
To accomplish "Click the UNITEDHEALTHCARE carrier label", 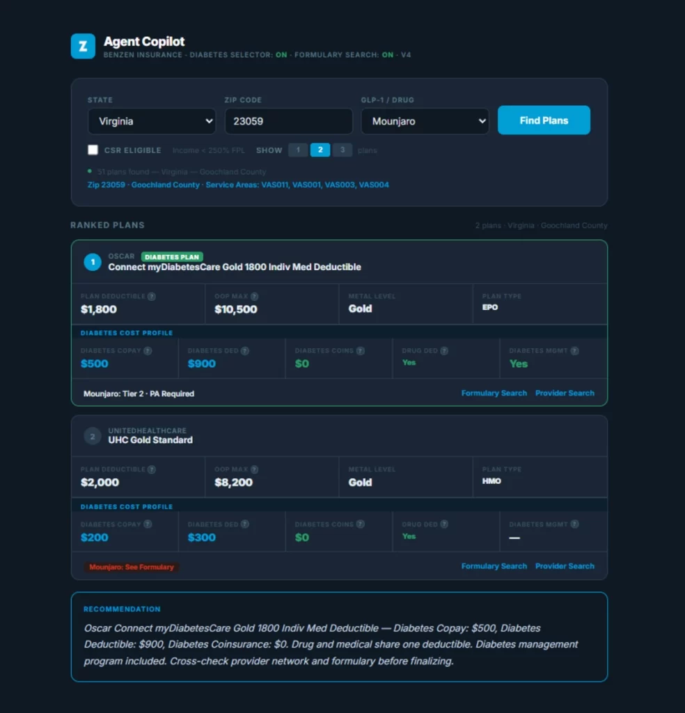I will (x=148, y=430).
